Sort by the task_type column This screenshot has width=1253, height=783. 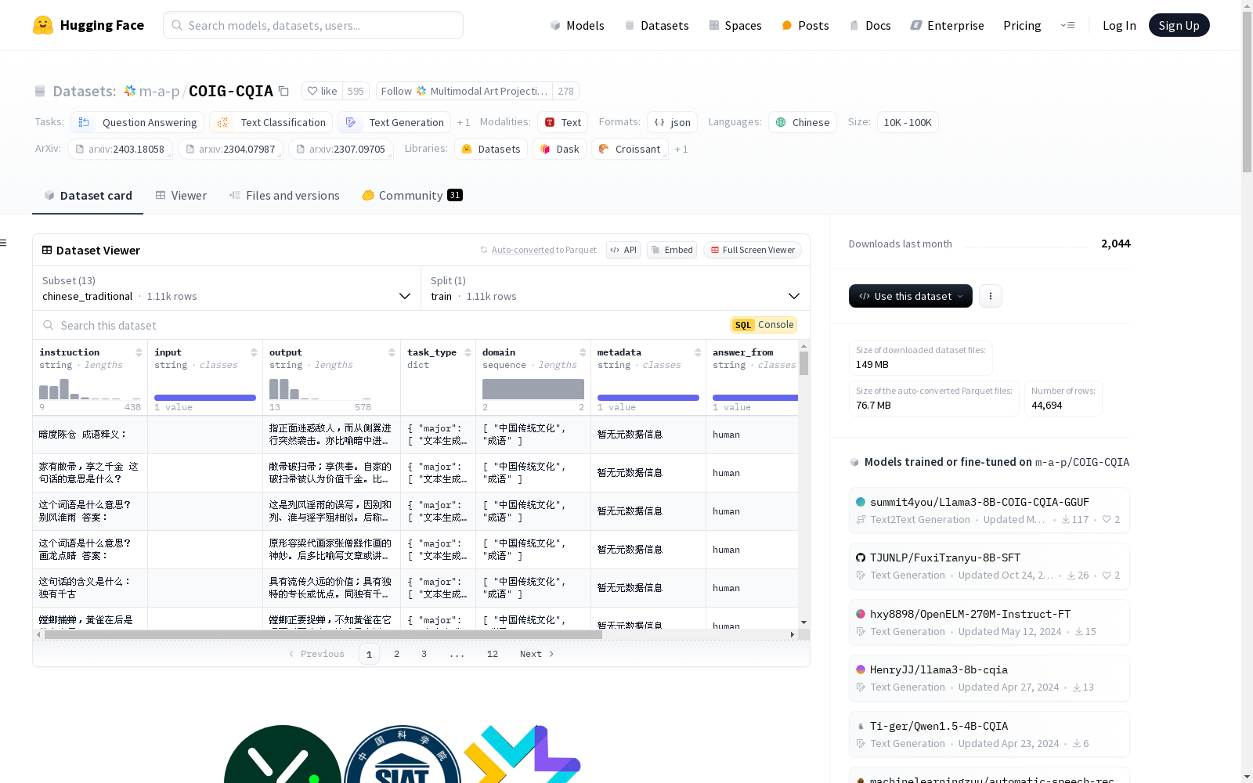coord(468,352)
